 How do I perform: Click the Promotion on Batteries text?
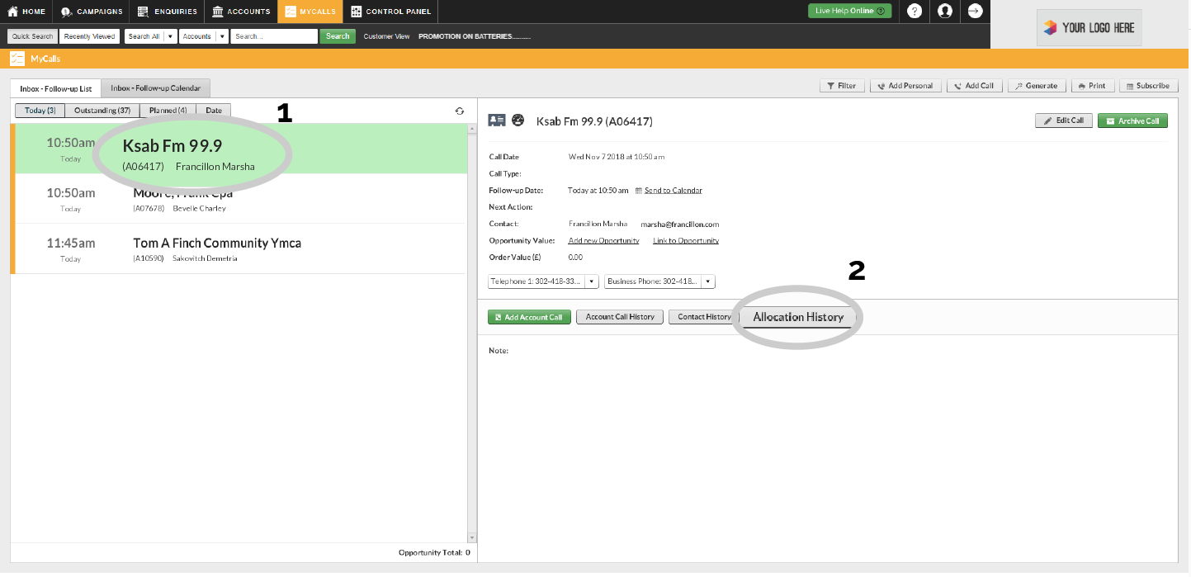[475, 37]
